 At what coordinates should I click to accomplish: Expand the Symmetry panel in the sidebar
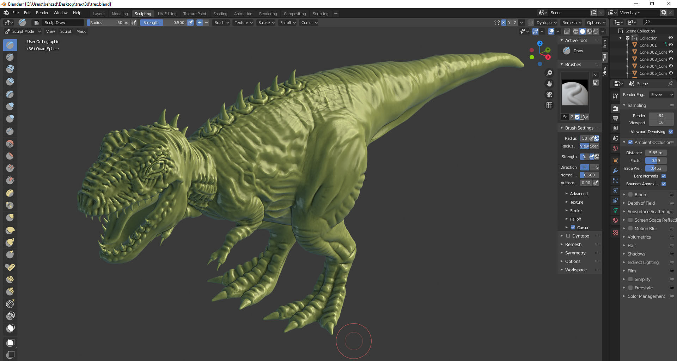(575, 253)
